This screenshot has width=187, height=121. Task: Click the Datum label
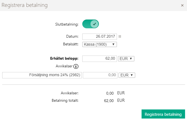(72, 36)
